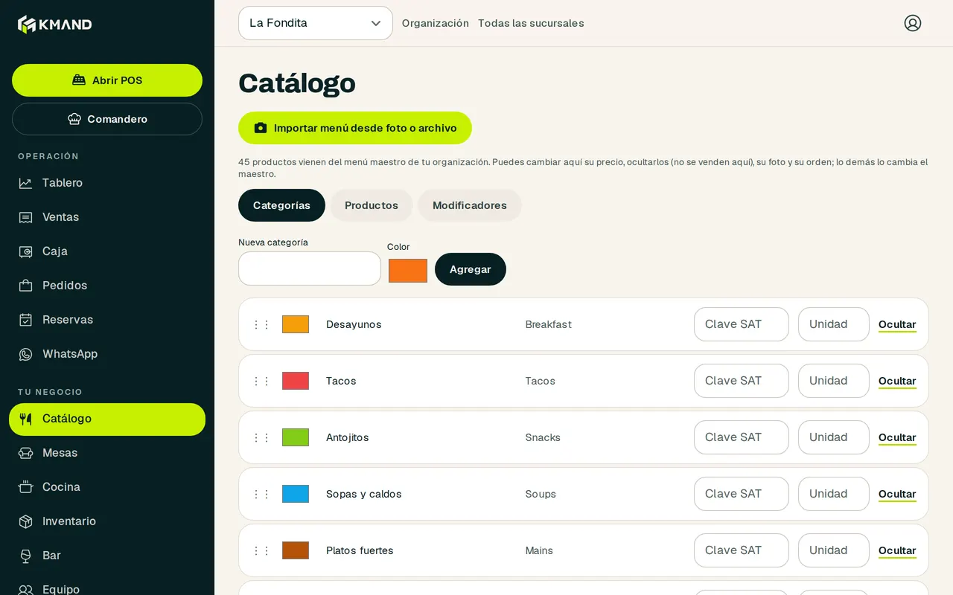The width and height of the screenshot is (953, 595).
Task: Click the KMAND logo
Action: pos(55,25)
